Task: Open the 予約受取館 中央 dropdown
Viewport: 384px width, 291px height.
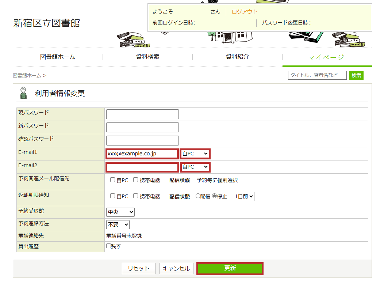Action: coord(120,212)
